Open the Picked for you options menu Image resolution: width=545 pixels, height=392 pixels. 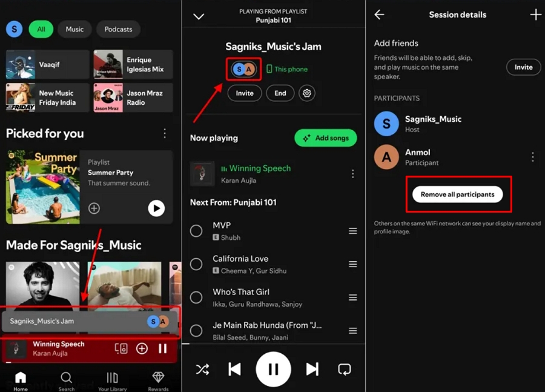pyautogui.click(x=164, y=133)
